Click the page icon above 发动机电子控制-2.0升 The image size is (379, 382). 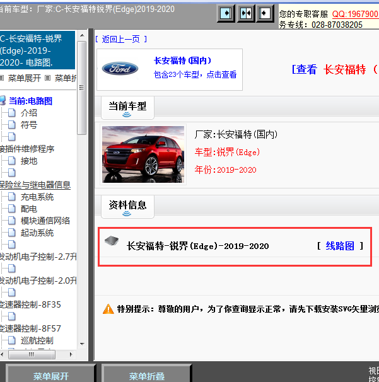point(12,269)
